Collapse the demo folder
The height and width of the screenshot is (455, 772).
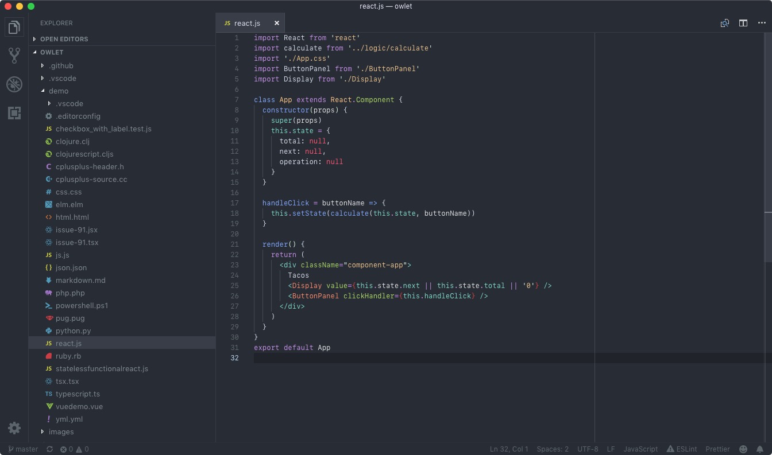pyautogui.click(x=122, y=91)
